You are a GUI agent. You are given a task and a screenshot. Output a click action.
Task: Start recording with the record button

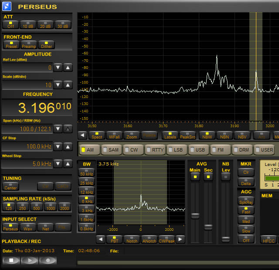point(48,260)
